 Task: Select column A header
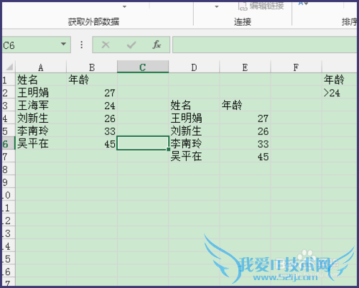[41, 68]
